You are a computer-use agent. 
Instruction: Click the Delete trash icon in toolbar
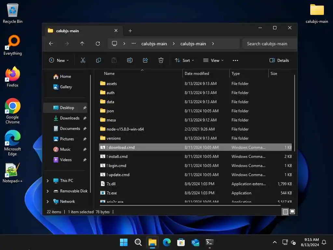click(x=161, y=60)
